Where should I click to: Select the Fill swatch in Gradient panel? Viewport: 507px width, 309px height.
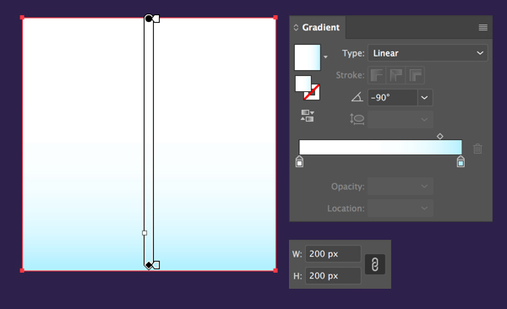pyautogui.click(x=303, y=84)
